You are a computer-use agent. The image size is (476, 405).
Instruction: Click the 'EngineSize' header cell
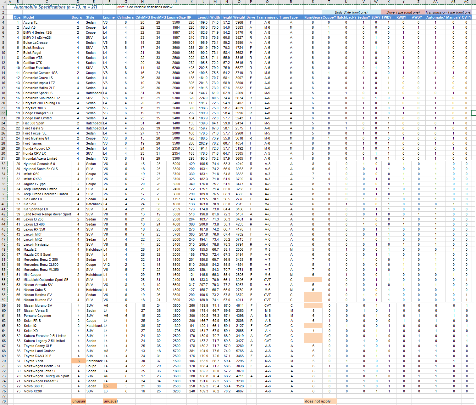[x=176, y=17]
